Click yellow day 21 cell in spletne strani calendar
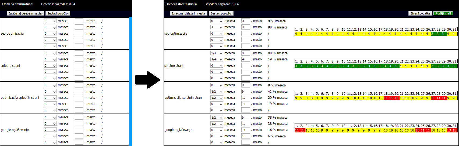 coord(401,66)
